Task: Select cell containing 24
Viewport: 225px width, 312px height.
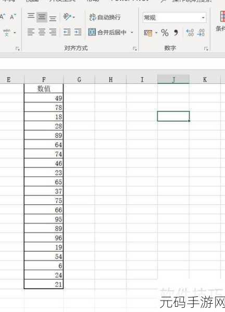Action: point(44,275)
